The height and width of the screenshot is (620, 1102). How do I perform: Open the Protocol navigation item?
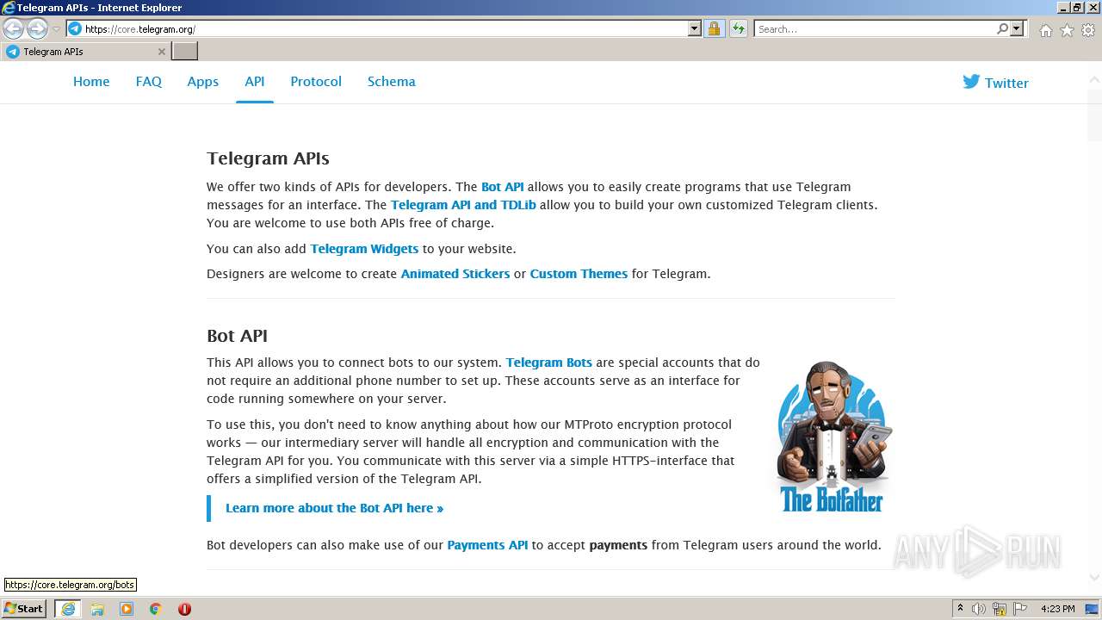[316, 82]
